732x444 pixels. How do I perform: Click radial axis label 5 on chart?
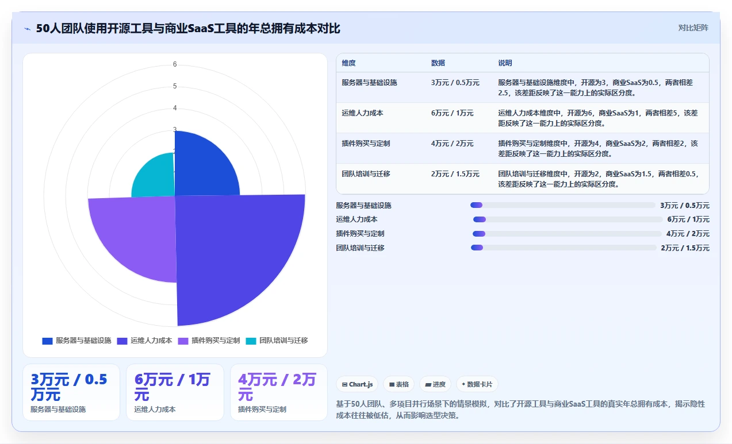(175, 86)
